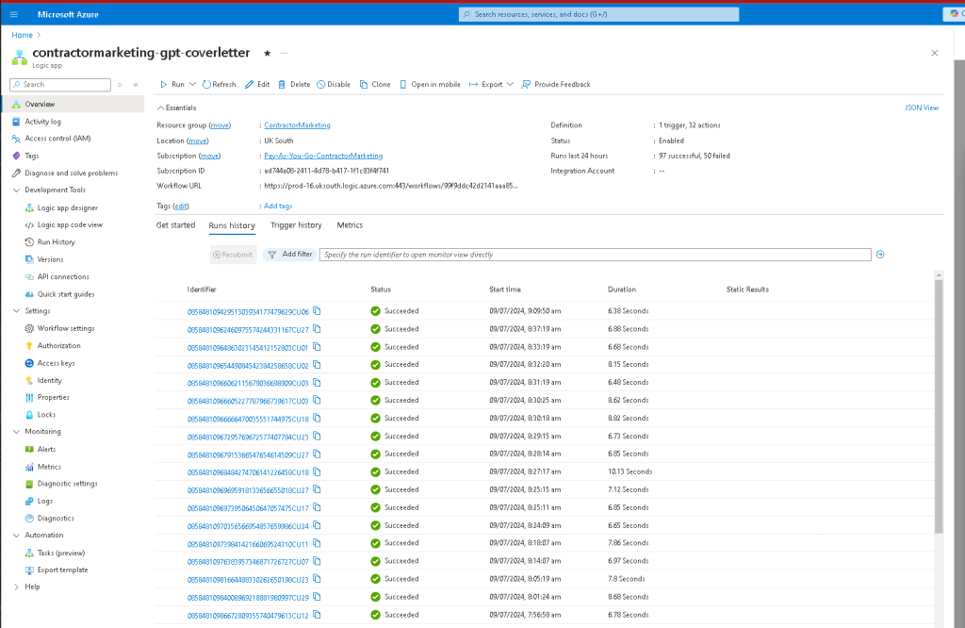Click the Refresh toolbar button
This screenshot has height=628, width=965.
[219, 84]
